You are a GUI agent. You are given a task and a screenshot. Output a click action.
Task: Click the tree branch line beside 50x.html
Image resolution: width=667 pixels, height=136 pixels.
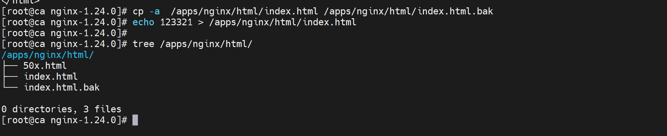pyautogui.click(x=10, y=66)
